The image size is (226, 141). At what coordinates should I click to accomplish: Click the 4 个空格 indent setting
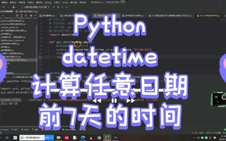pyautogui.click(x=217, y=133)
